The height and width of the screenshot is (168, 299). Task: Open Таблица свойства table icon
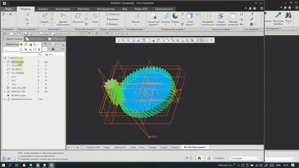tap(233, 16)
